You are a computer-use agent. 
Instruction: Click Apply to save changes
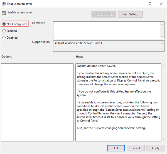click(x=155, y=148)
